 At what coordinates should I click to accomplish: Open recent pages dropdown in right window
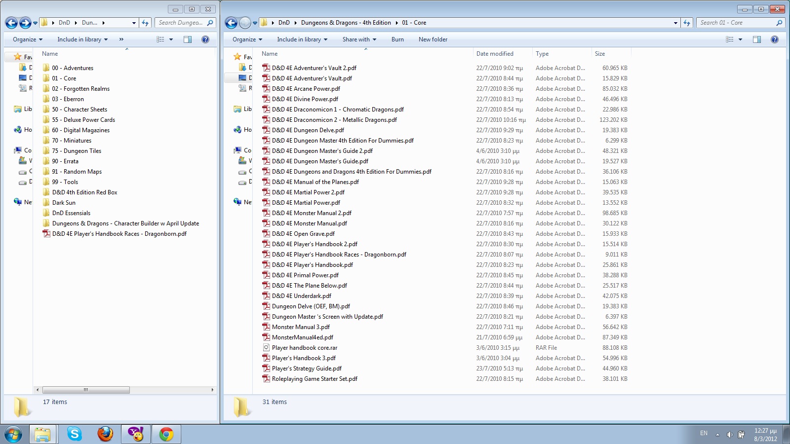[255, 23]
